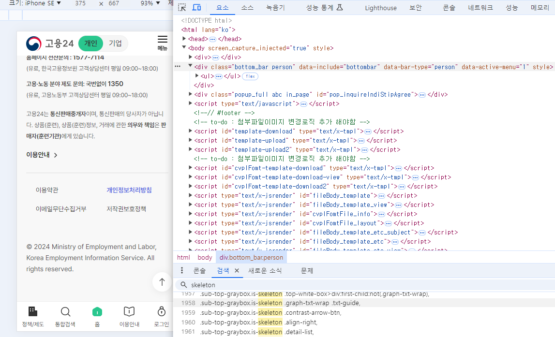Open the 문제 drawer tab

[307, 271]
